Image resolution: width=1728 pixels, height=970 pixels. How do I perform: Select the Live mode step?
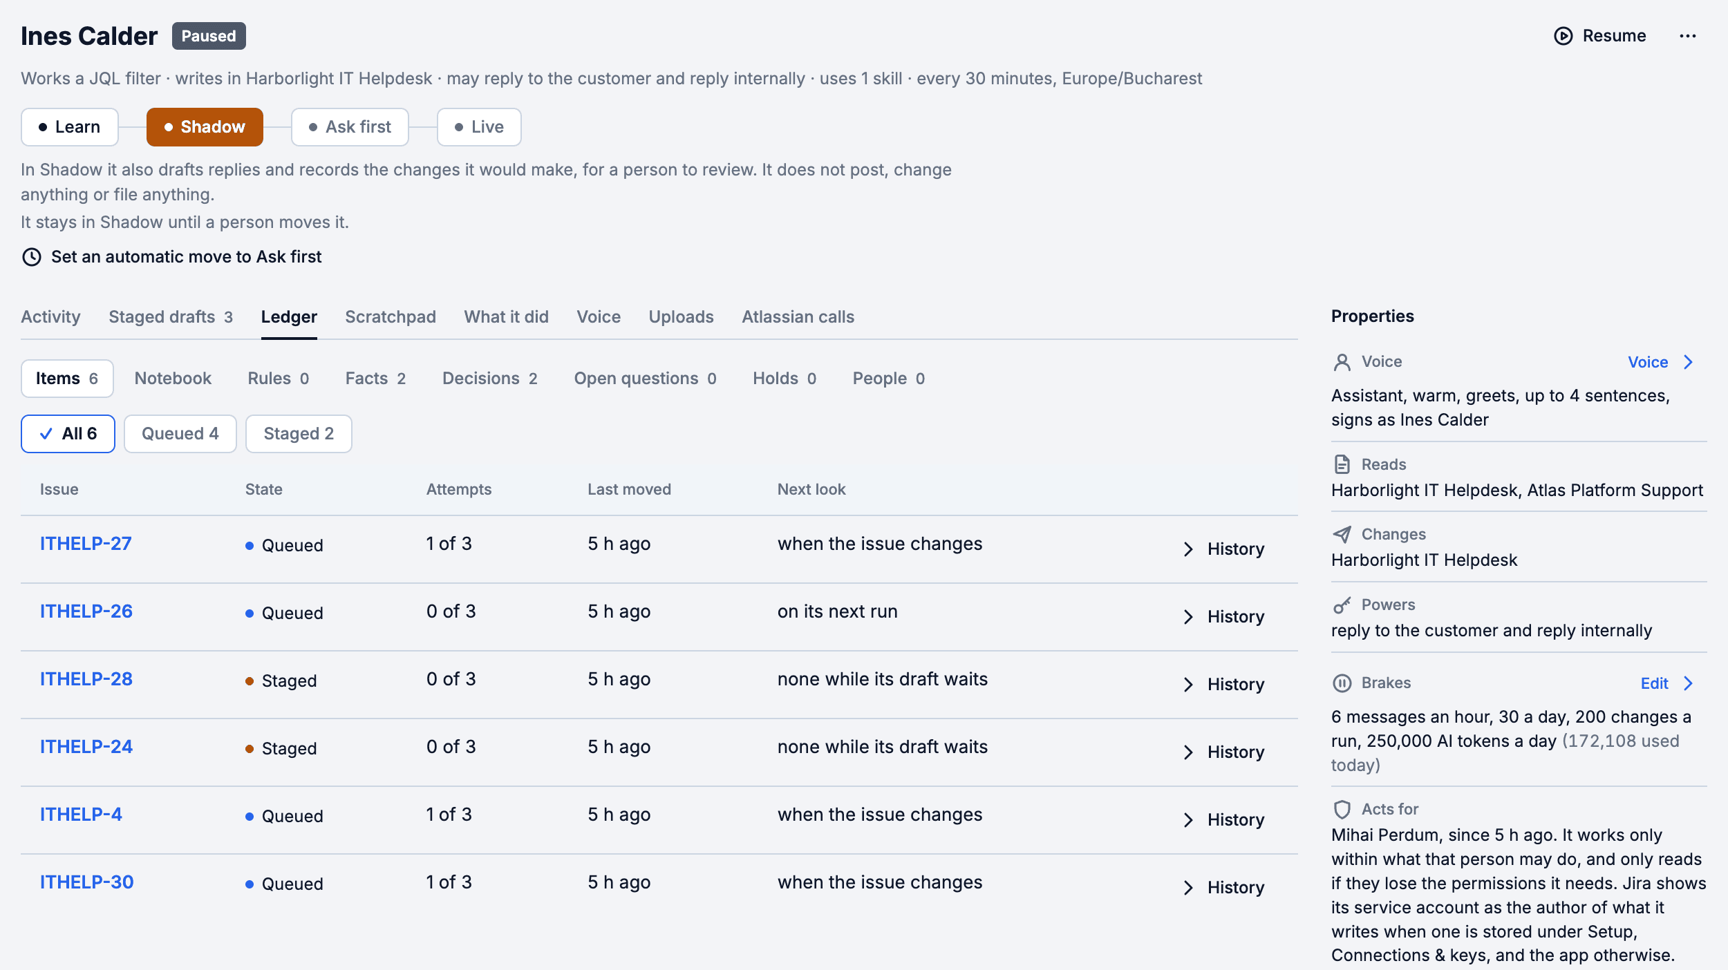[x=479, y=127]
